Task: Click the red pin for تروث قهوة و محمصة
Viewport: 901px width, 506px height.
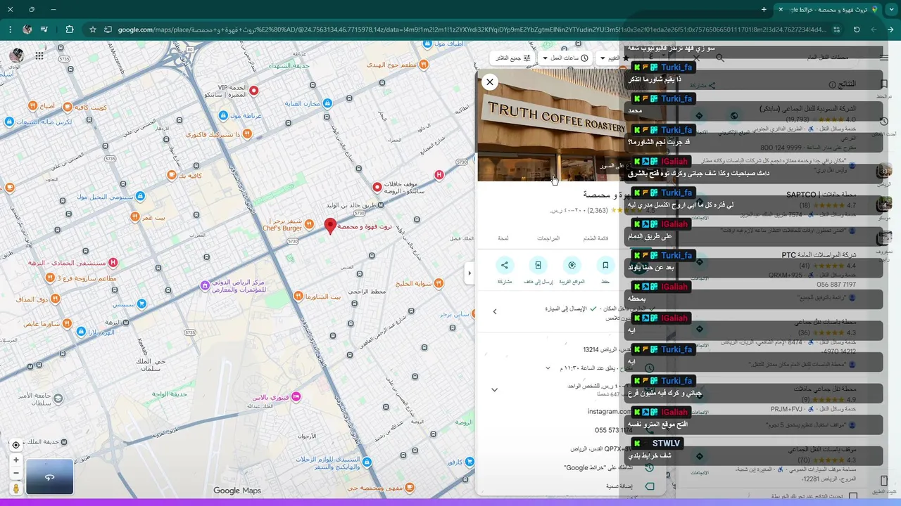Action: (330, 226)
